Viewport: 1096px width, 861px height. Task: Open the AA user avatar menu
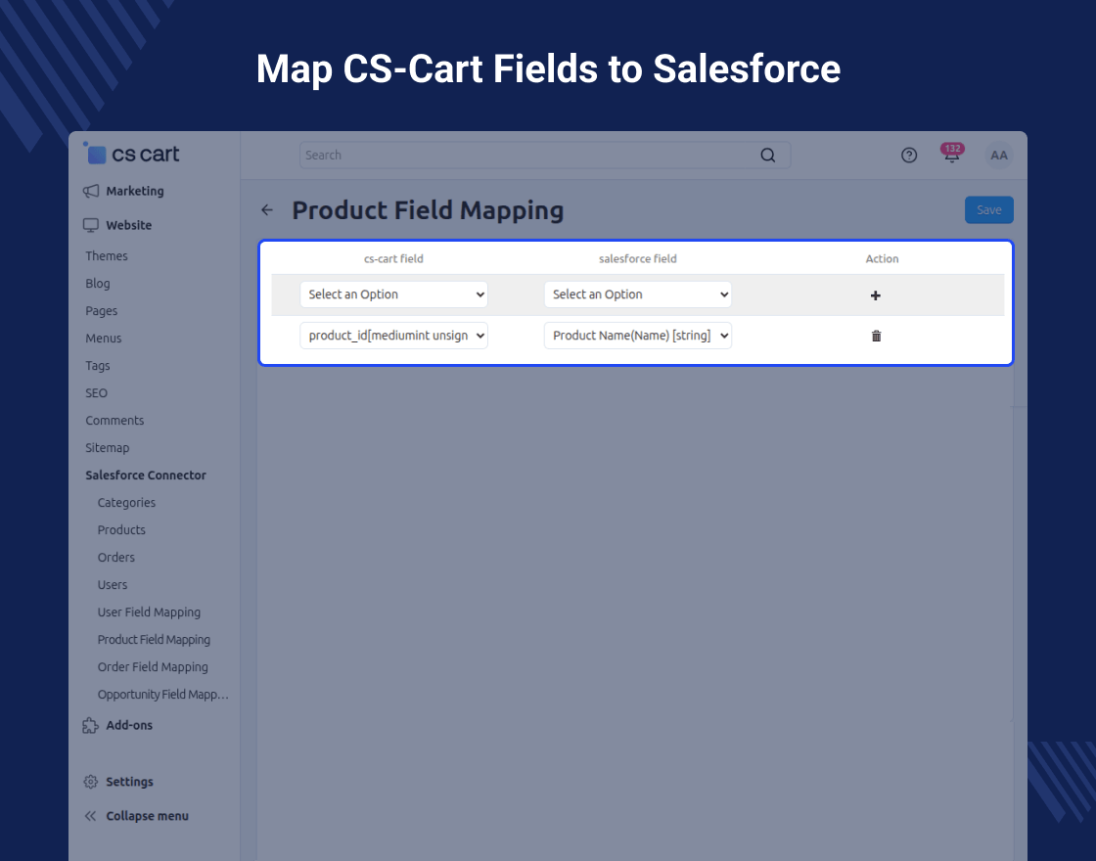[x=999, y=156]
